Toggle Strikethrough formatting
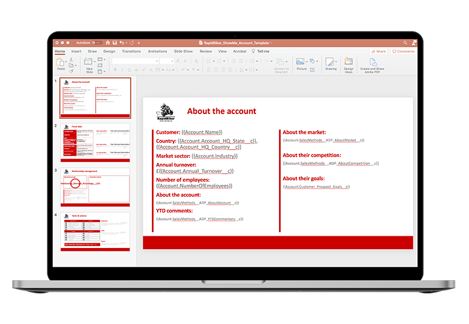Screen dimensions: 469x324 [137, 70]
